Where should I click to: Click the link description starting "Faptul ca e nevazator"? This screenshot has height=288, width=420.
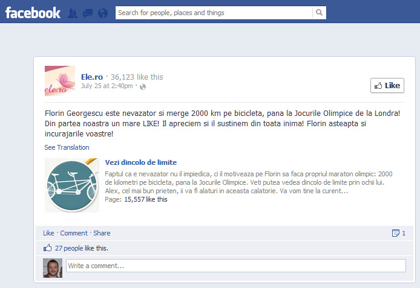(x=249, y=182)
